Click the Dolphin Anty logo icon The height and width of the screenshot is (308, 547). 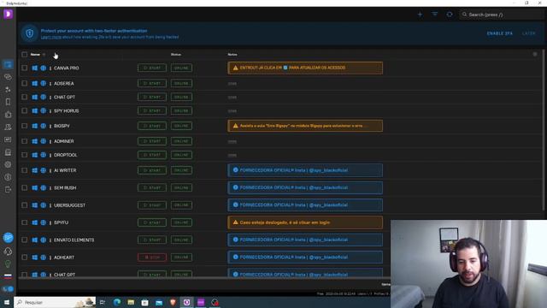[8, 14]
